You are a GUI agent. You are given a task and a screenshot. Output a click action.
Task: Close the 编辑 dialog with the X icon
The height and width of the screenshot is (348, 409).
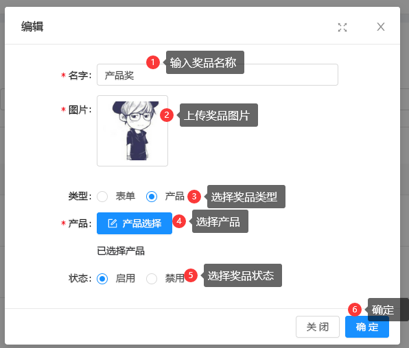click(x=381, y=27)
